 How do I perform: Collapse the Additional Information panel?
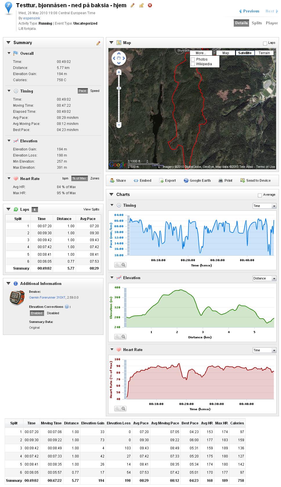(8, 284)
